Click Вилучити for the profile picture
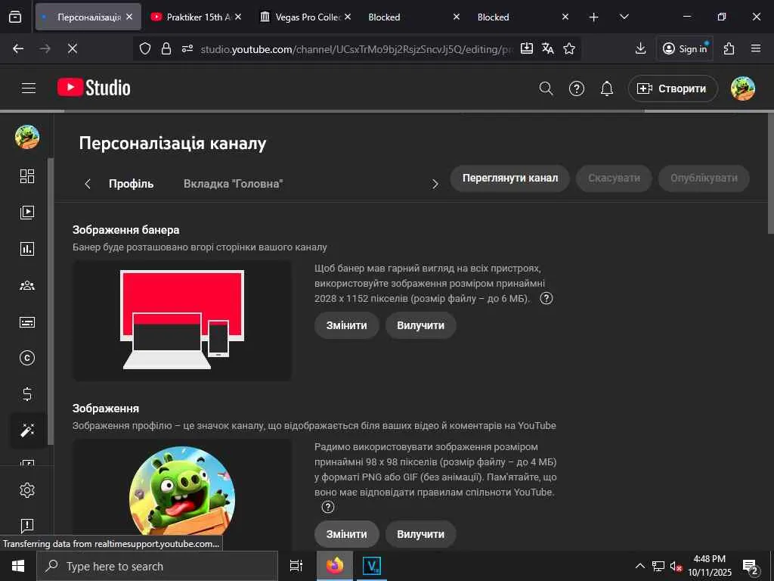Screen dimensions: 774x581 coord(420,534)
